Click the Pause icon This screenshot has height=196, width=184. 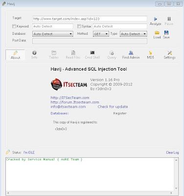(169, 19)
